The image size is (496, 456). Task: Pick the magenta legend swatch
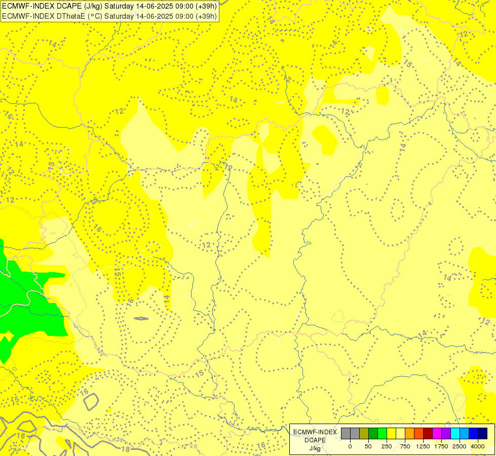[x=437, y=433]
